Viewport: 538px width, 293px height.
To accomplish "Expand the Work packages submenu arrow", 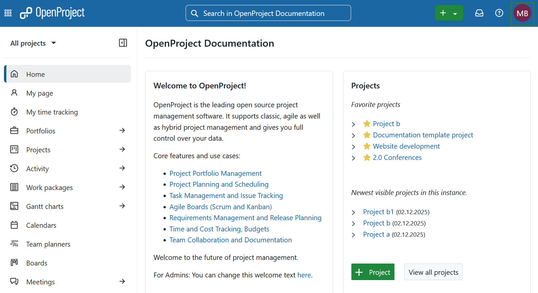I will point(122,187).
